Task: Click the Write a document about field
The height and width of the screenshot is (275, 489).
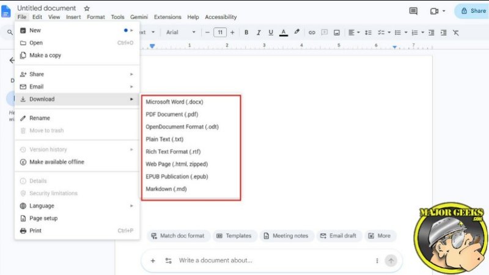Action: click(271, 260)
